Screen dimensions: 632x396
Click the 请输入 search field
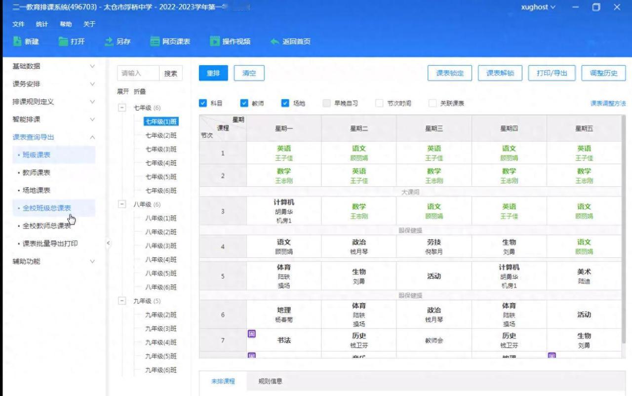pyautogui.click(x=138, y=73)
